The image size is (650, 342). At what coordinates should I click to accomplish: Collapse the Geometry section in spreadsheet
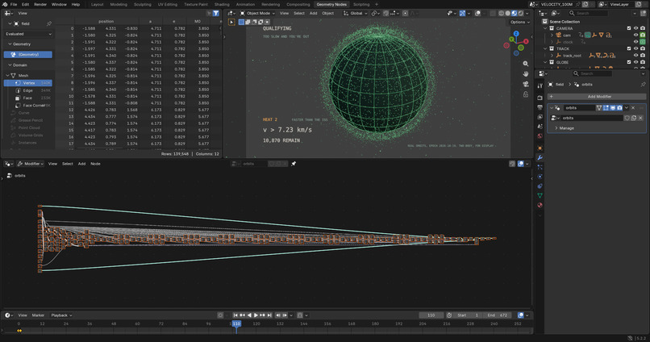[10, 44]
